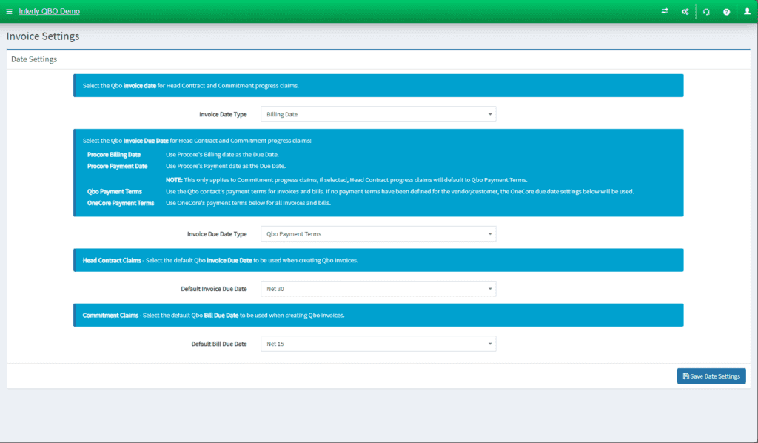Click the Date Settings section header

[x=35, y=59]
